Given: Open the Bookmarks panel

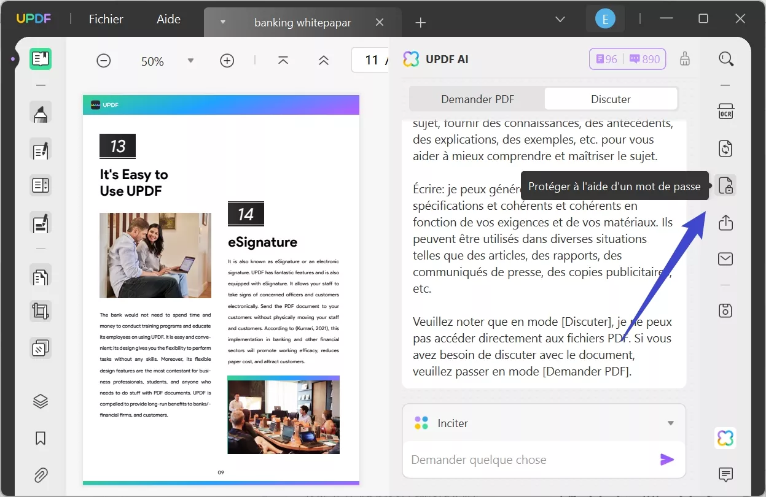Looking at the screenshot, I should tap(40, 438).
